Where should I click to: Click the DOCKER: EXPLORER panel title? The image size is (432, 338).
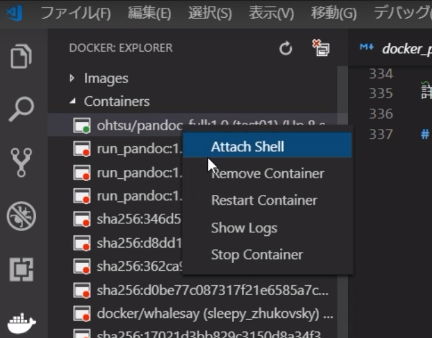coord(121,48)
